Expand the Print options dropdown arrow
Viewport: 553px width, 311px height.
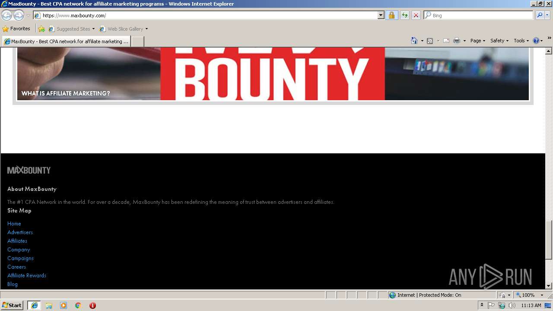464,41
